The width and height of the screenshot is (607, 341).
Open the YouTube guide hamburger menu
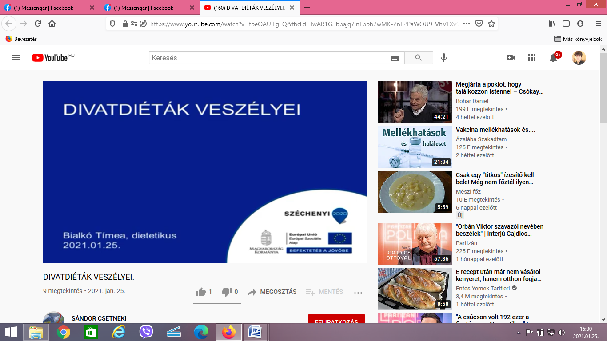coord(16,58)
